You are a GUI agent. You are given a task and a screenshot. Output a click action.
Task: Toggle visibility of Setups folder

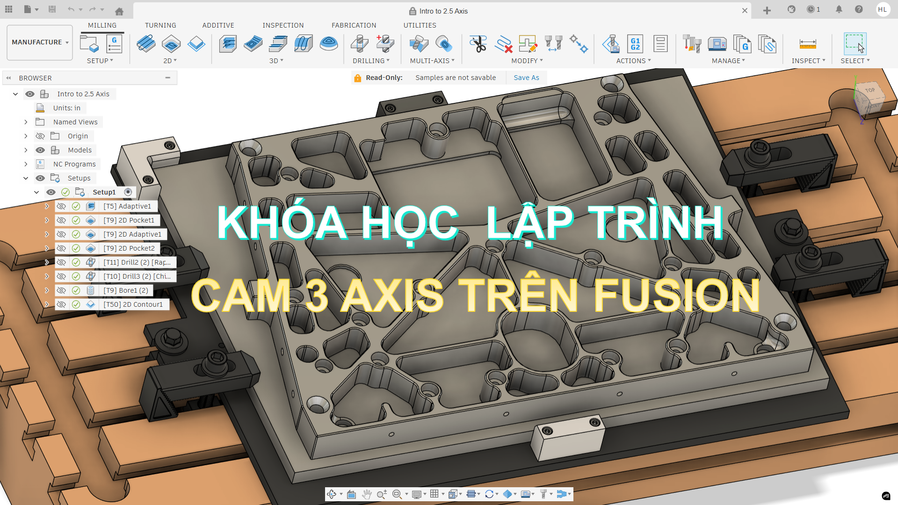[40, 178]
